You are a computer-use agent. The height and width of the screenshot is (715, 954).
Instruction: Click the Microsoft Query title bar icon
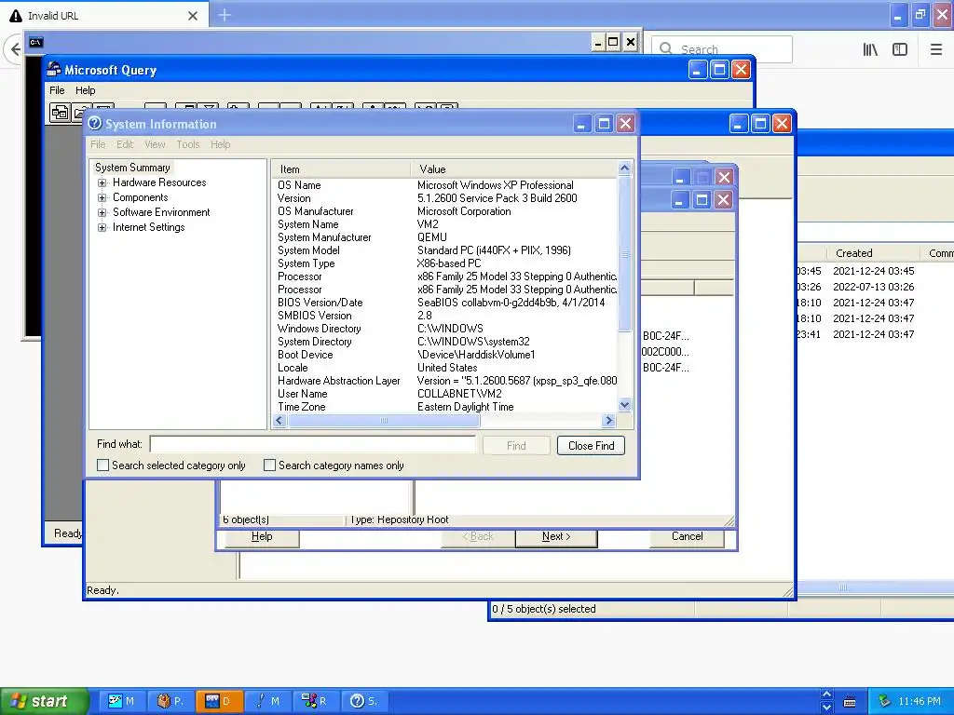54,69
